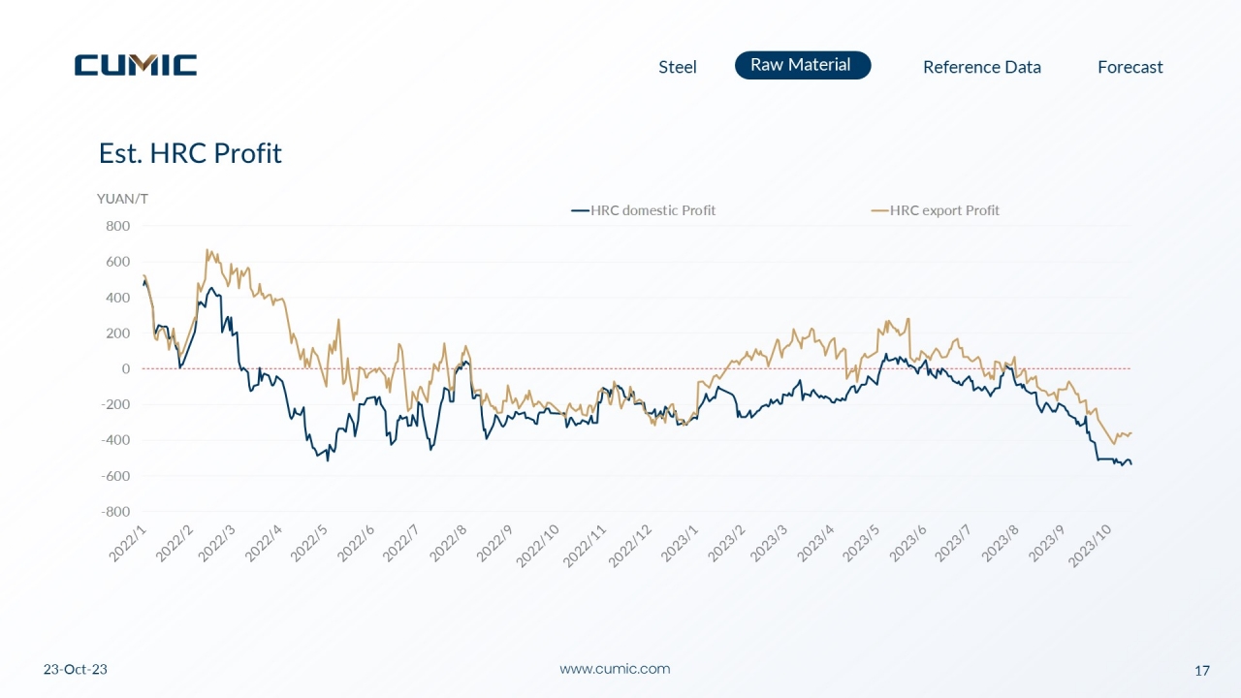This screenshot has height=698, width=1241.
Task: Click the www.cumic.com link
Action: click(615, 669)
